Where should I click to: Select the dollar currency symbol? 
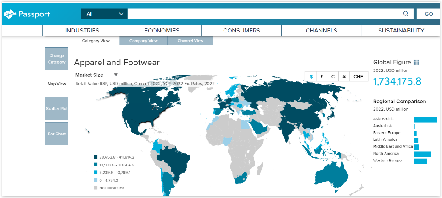coord(311,77)
